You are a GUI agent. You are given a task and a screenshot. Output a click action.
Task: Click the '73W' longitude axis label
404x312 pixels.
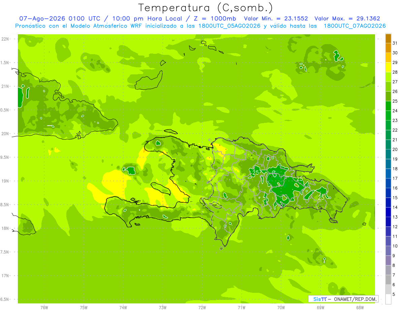(x=163, y=307)
